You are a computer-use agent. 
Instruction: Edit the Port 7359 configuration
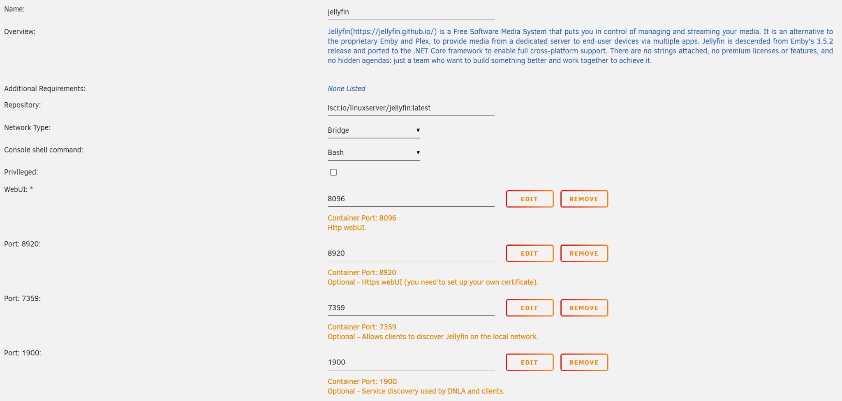(530, 308)
